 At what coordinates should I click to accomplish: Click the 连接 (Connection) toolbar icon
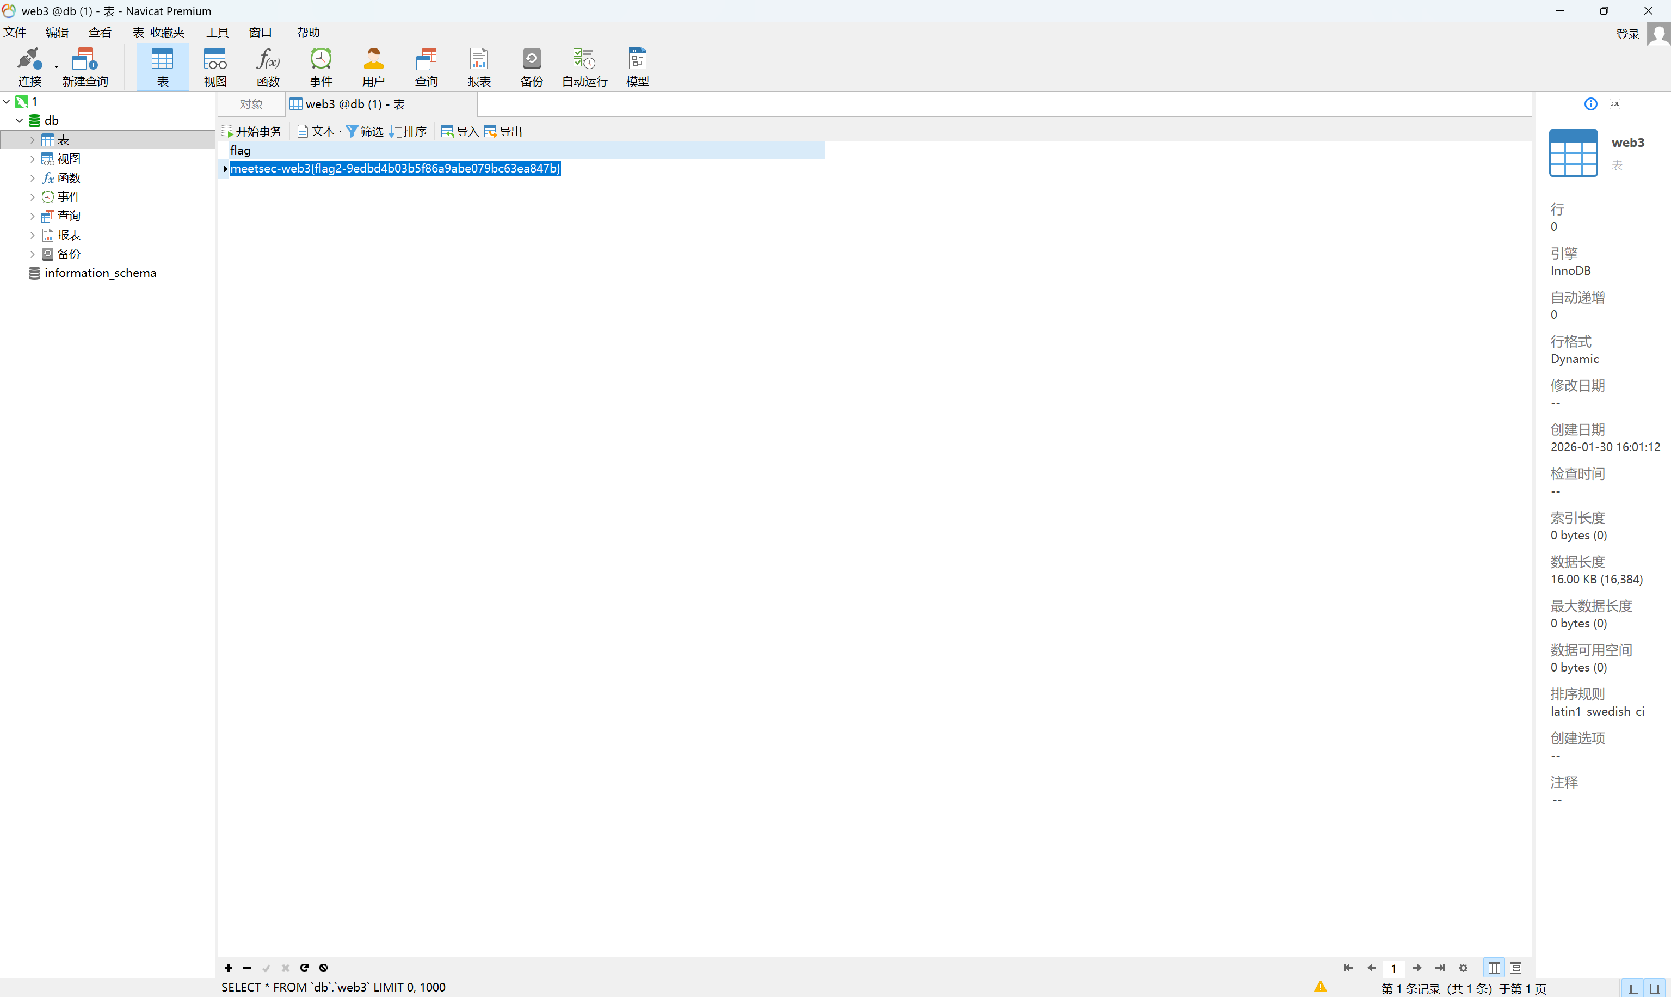tap(29, 66)
